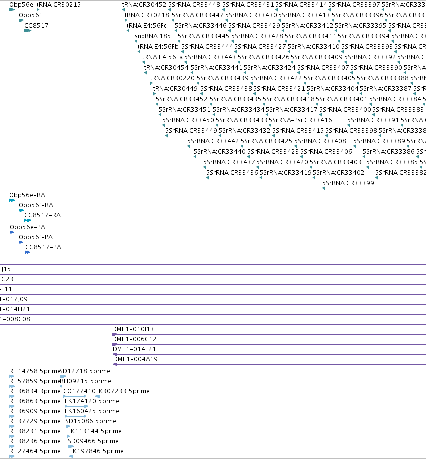The width and height of the screenshot is (426, 459).
Task: Select 5SrRNA:CR33408 label
Action: click(x=320, y=141)
